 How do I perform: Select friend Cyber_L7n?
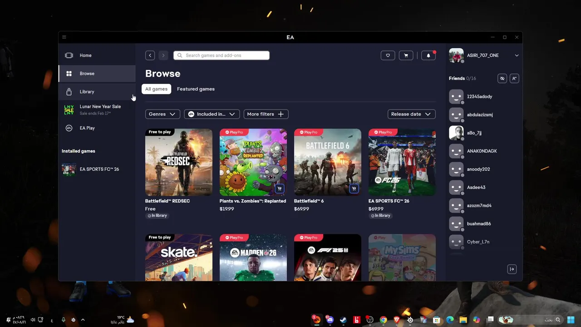tap(483, 242)
